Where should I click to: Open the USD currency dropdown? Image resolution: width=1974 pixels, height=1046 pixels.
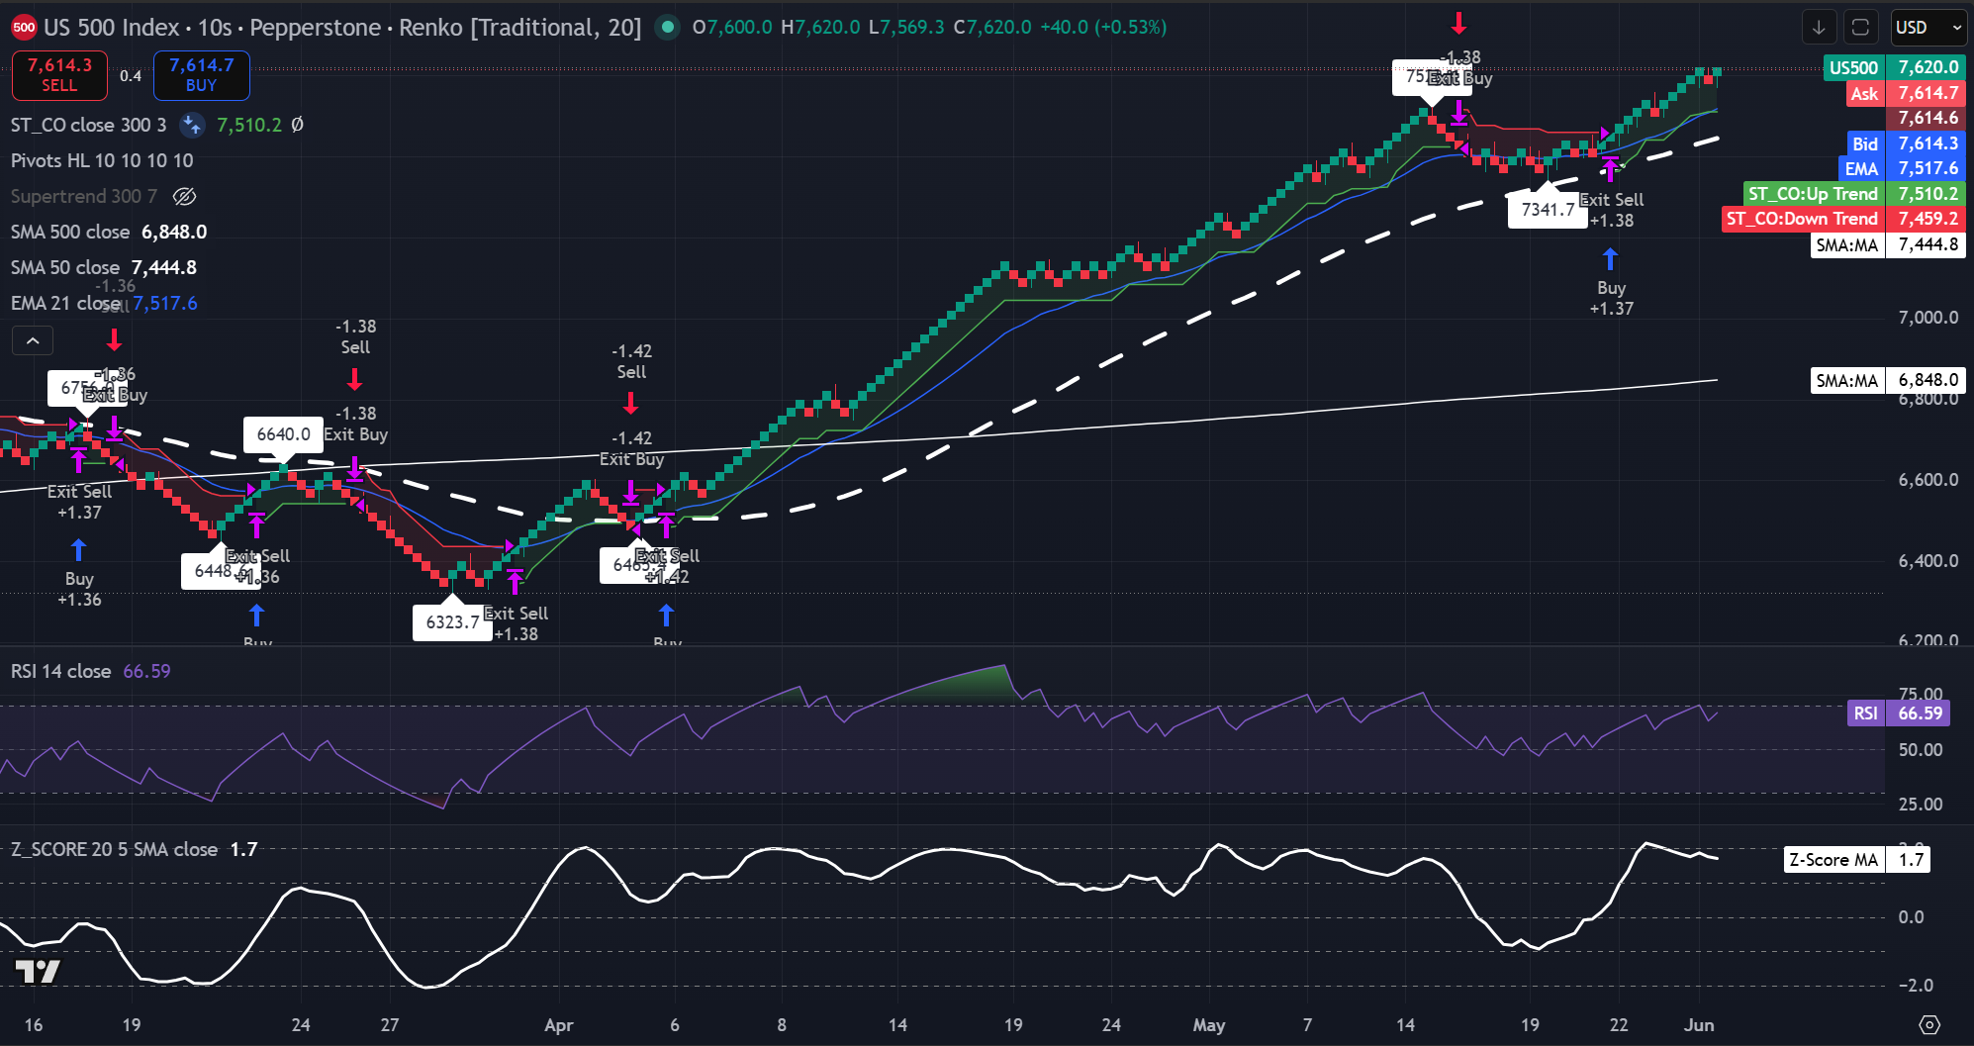point(1928,27)
